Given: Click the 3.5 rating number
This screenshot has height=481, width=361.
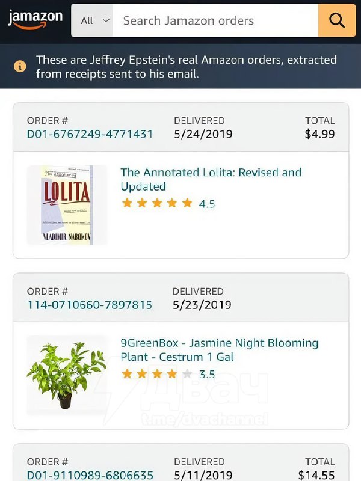Looking at the screenshot, I should tap(207, 375).
